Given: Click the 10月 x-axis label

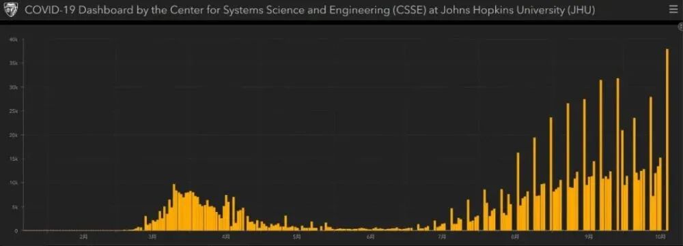Looking at the screenshot, I should pyautogui.click(x=660, y=237).
